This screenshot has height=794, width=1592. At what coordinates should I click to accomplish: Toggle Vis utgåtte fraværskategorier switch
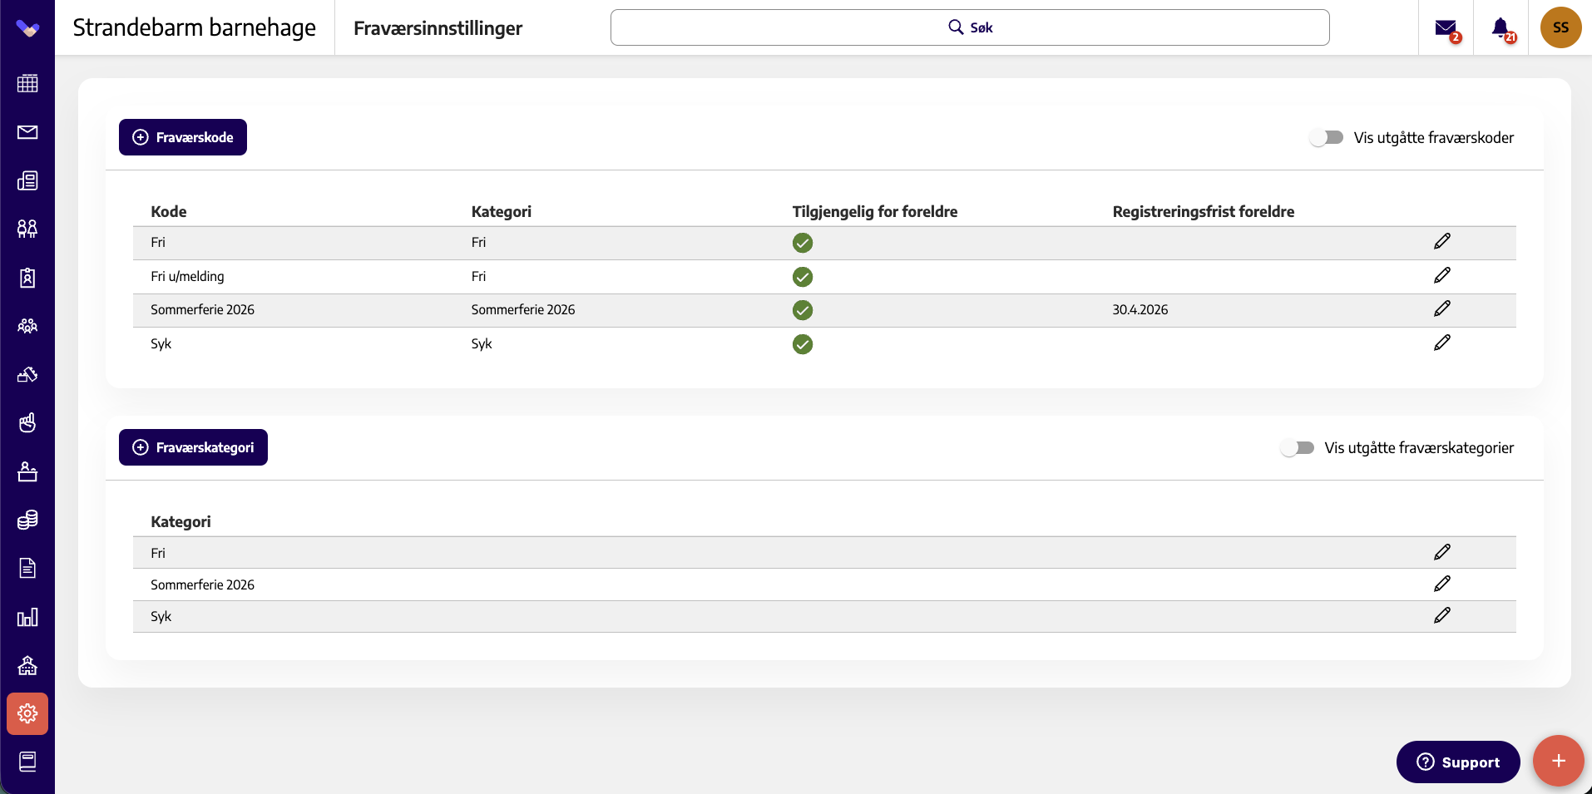point(1298,448)
